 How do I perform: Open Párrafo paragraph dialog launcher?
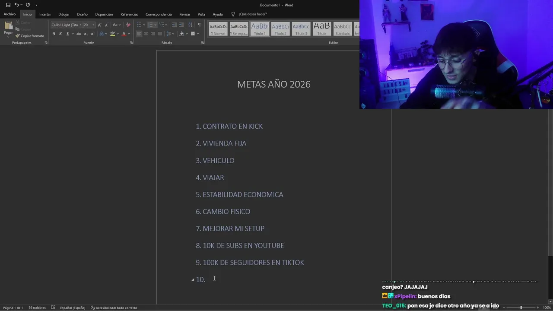pyautogui.click(x=203, y=43)
